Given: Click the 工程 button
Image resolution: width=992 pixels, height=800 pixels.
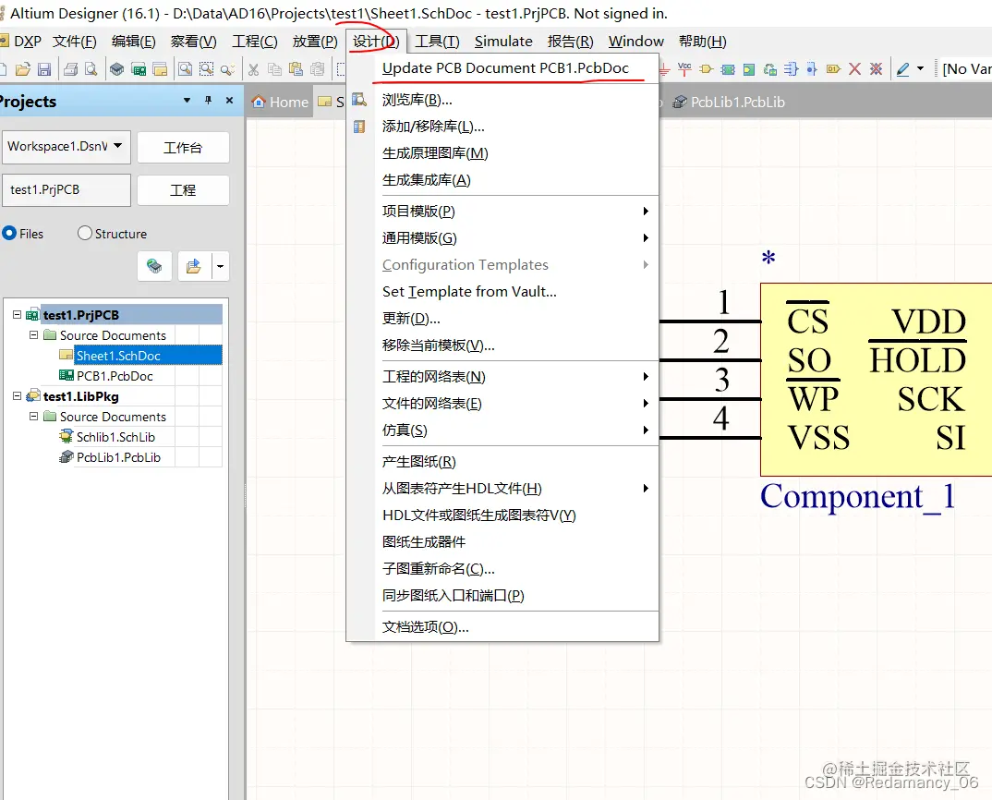Looking at the screenshot, I should pos(182,190).
